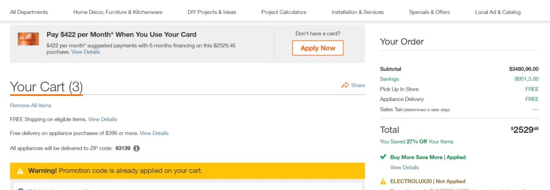Go to Project Calculators
The image size is (550, 190).
284,12
